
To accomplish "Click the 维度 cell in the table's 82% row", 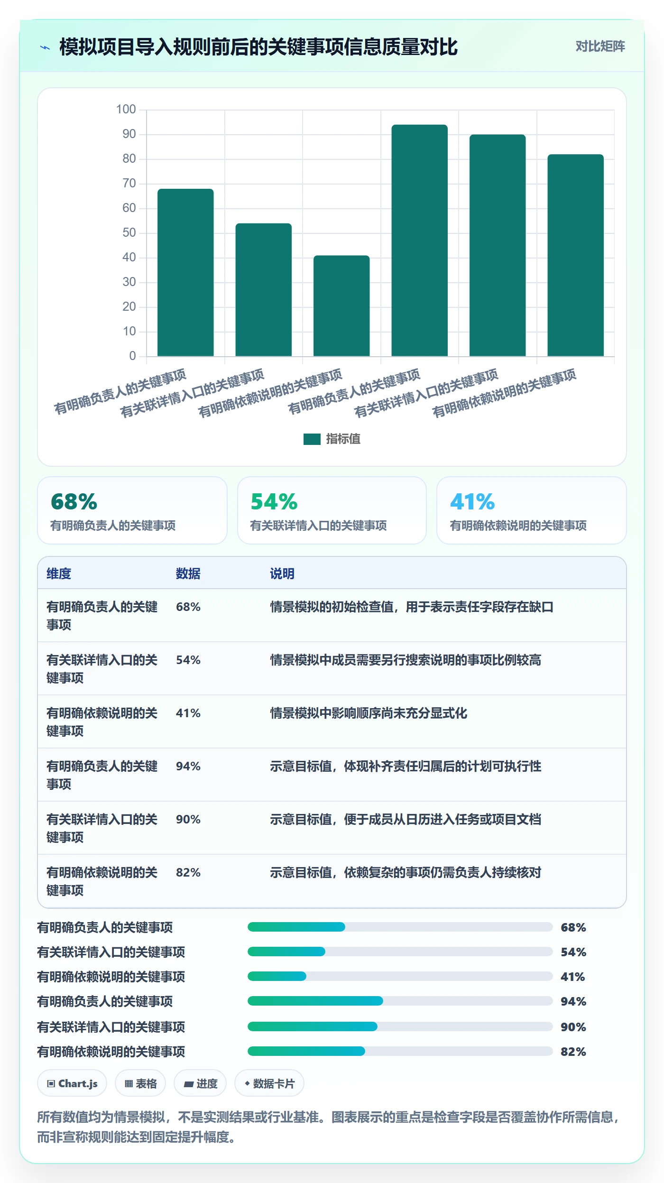I will coord(102,881).
